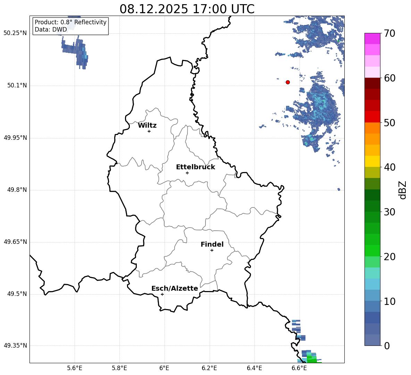Click the colorbar tick label 30

[x=389, y=212]
